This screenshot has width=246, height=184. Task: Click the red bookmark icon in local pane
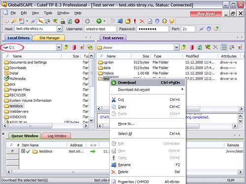pos(74,47)
